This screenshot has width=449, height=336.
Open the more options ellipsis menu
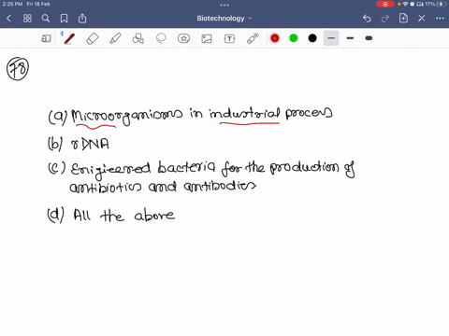(440, 19)
